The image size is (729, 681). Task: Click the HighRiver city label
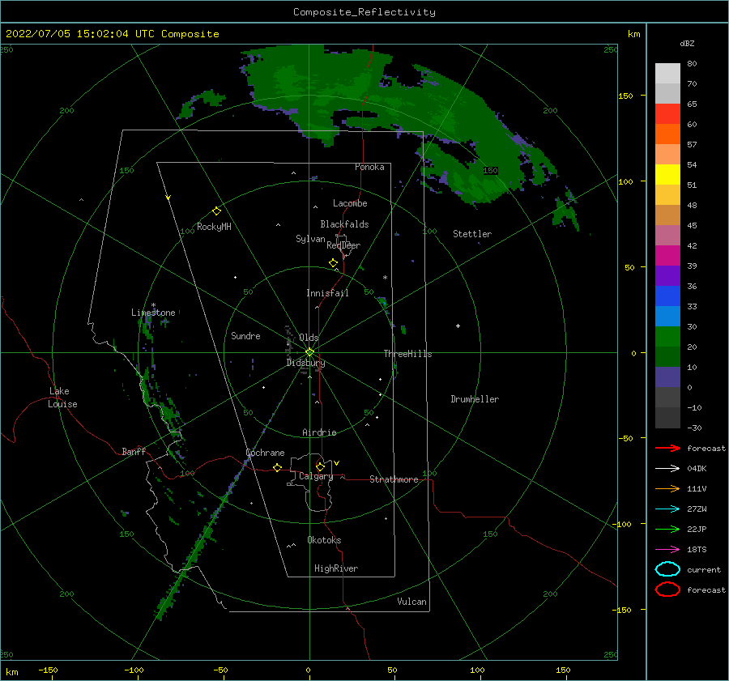(336, 568)
